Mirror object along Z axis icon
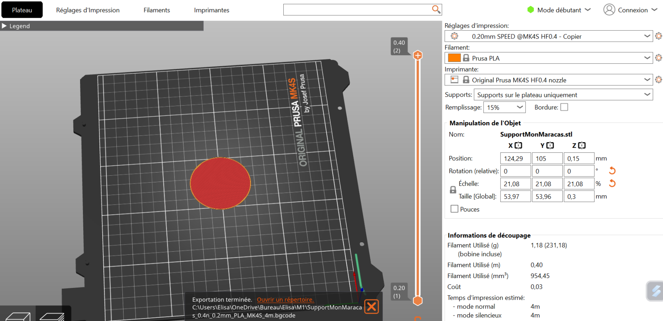This screenshot has width=663, height=321. pos(582,145)
